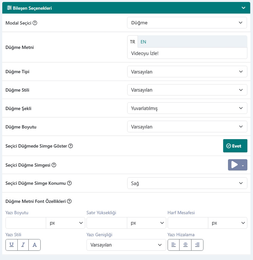Image resolution: width=253 pixels, height=260 pixels.
Task: Toggle the Evet switch for Simge Göster
Action: coord(235,146)
